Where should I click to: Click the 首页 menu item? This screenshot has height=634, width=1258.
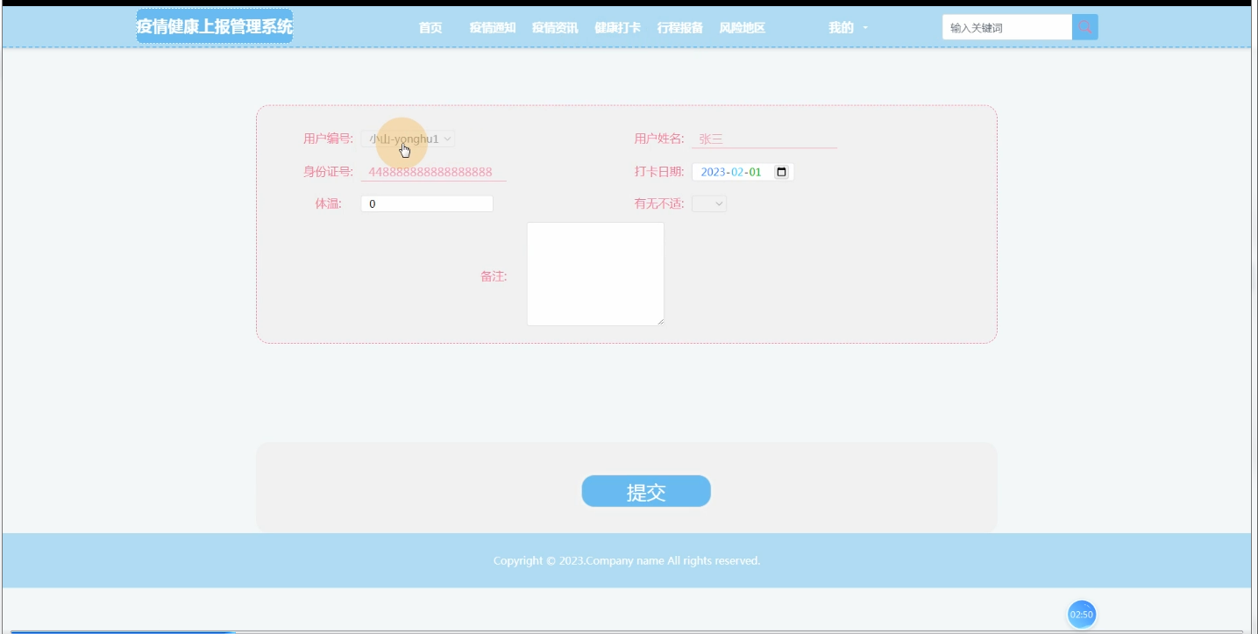tap(429, 27)
